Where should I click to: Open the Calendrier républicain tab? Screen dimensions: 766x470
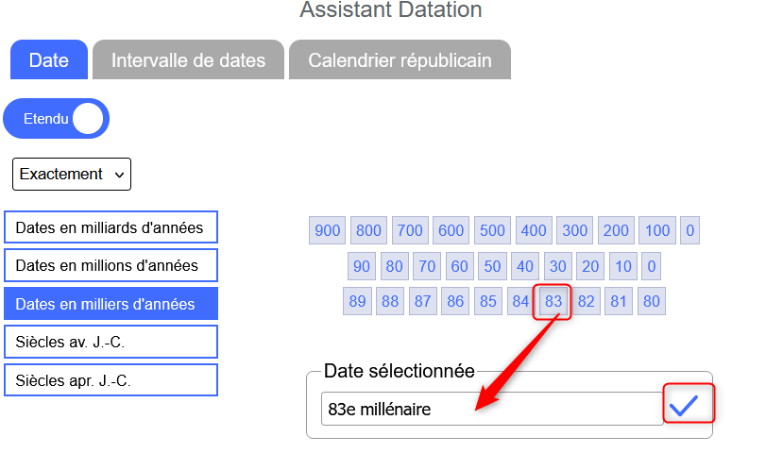[x=400, y=60]
